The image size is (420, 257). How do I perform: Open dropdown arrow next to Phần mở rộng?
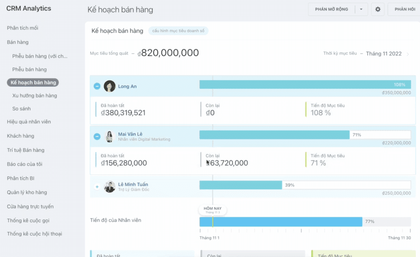point(361,9)
